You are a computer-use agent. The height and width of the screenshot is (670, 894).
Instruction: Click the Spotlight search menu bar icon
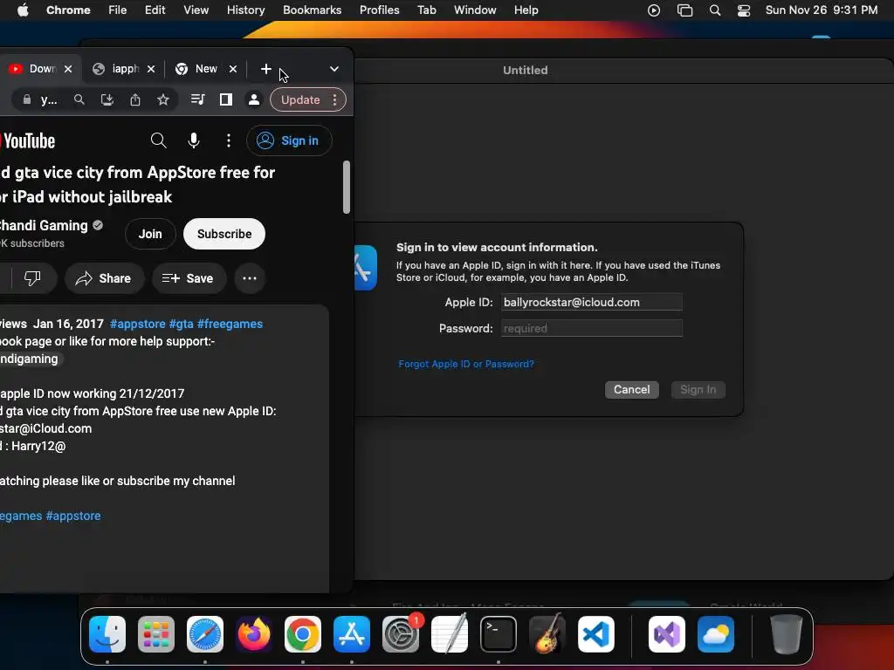tap(715, 10)
